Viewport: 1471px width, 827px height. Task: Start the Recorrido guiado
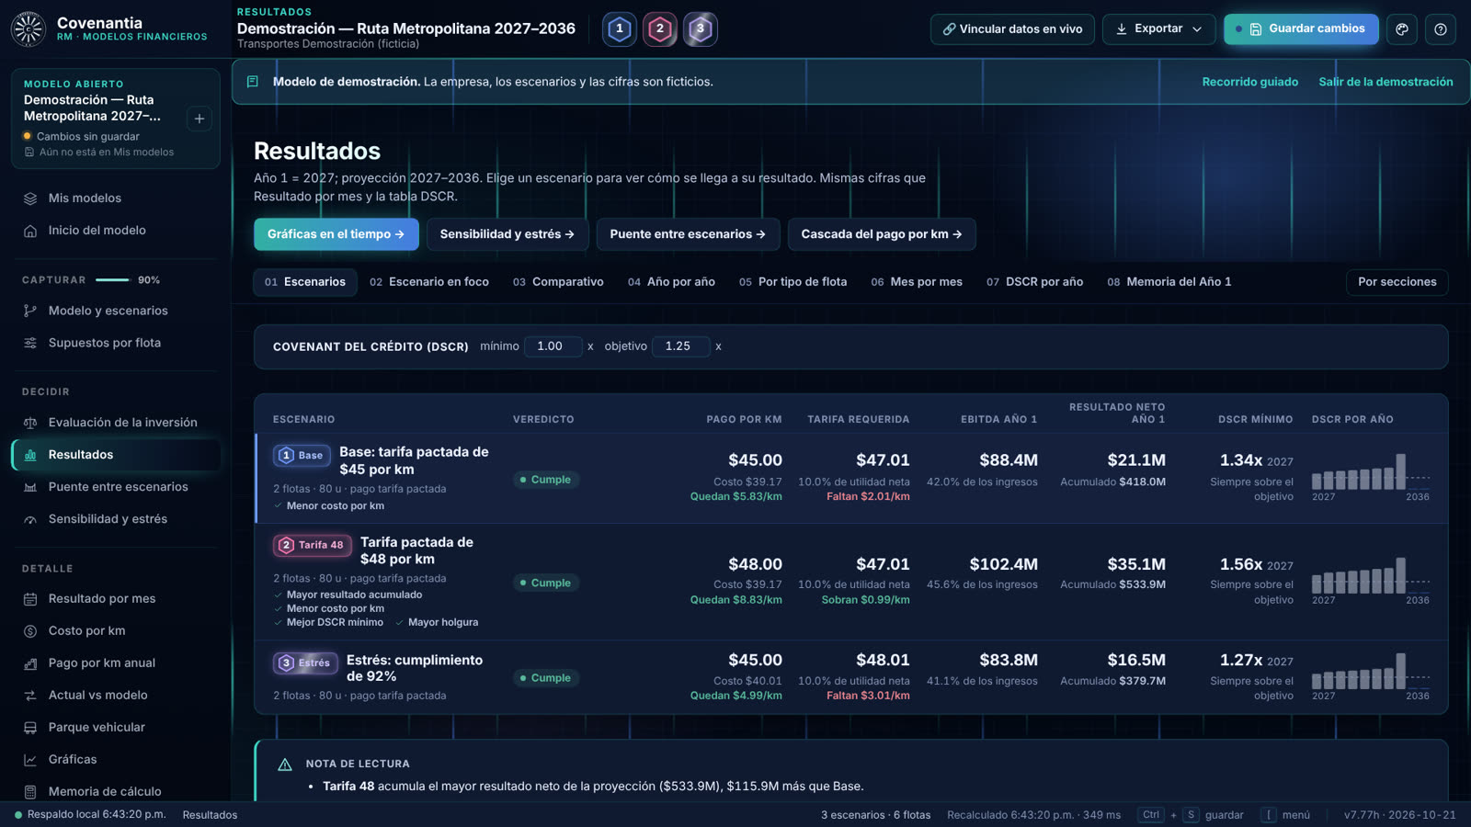[1250, 82]
